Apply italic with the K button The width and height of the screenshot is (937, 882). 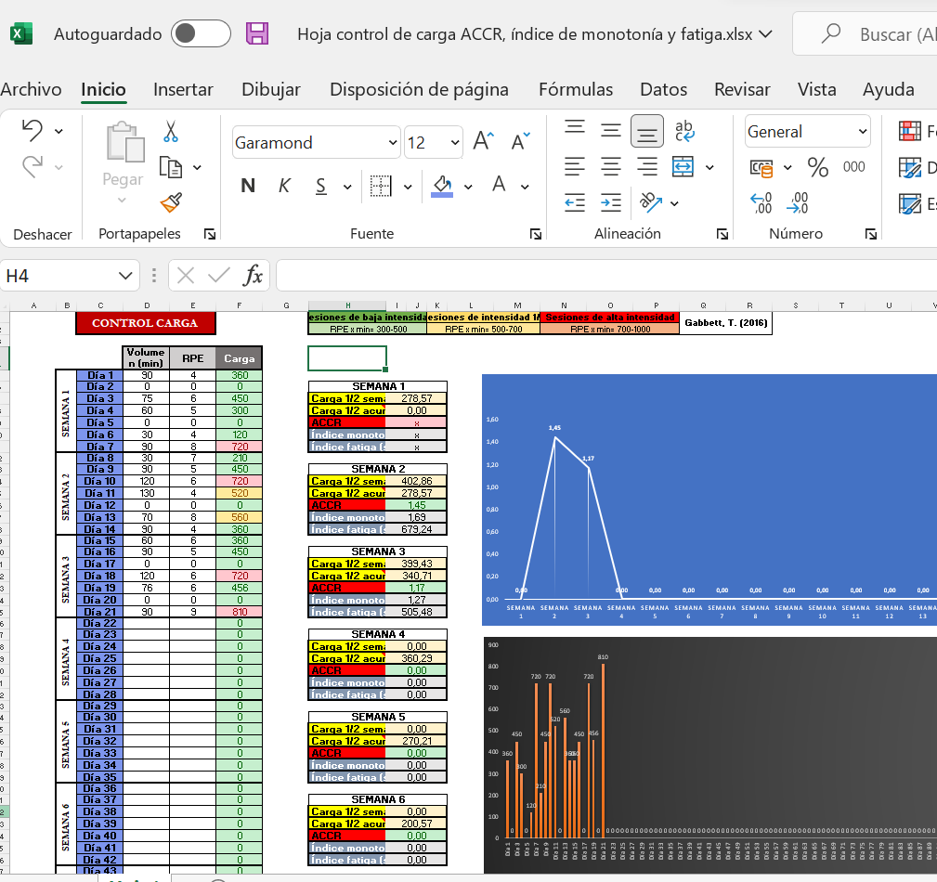click(x=284, y=186)
